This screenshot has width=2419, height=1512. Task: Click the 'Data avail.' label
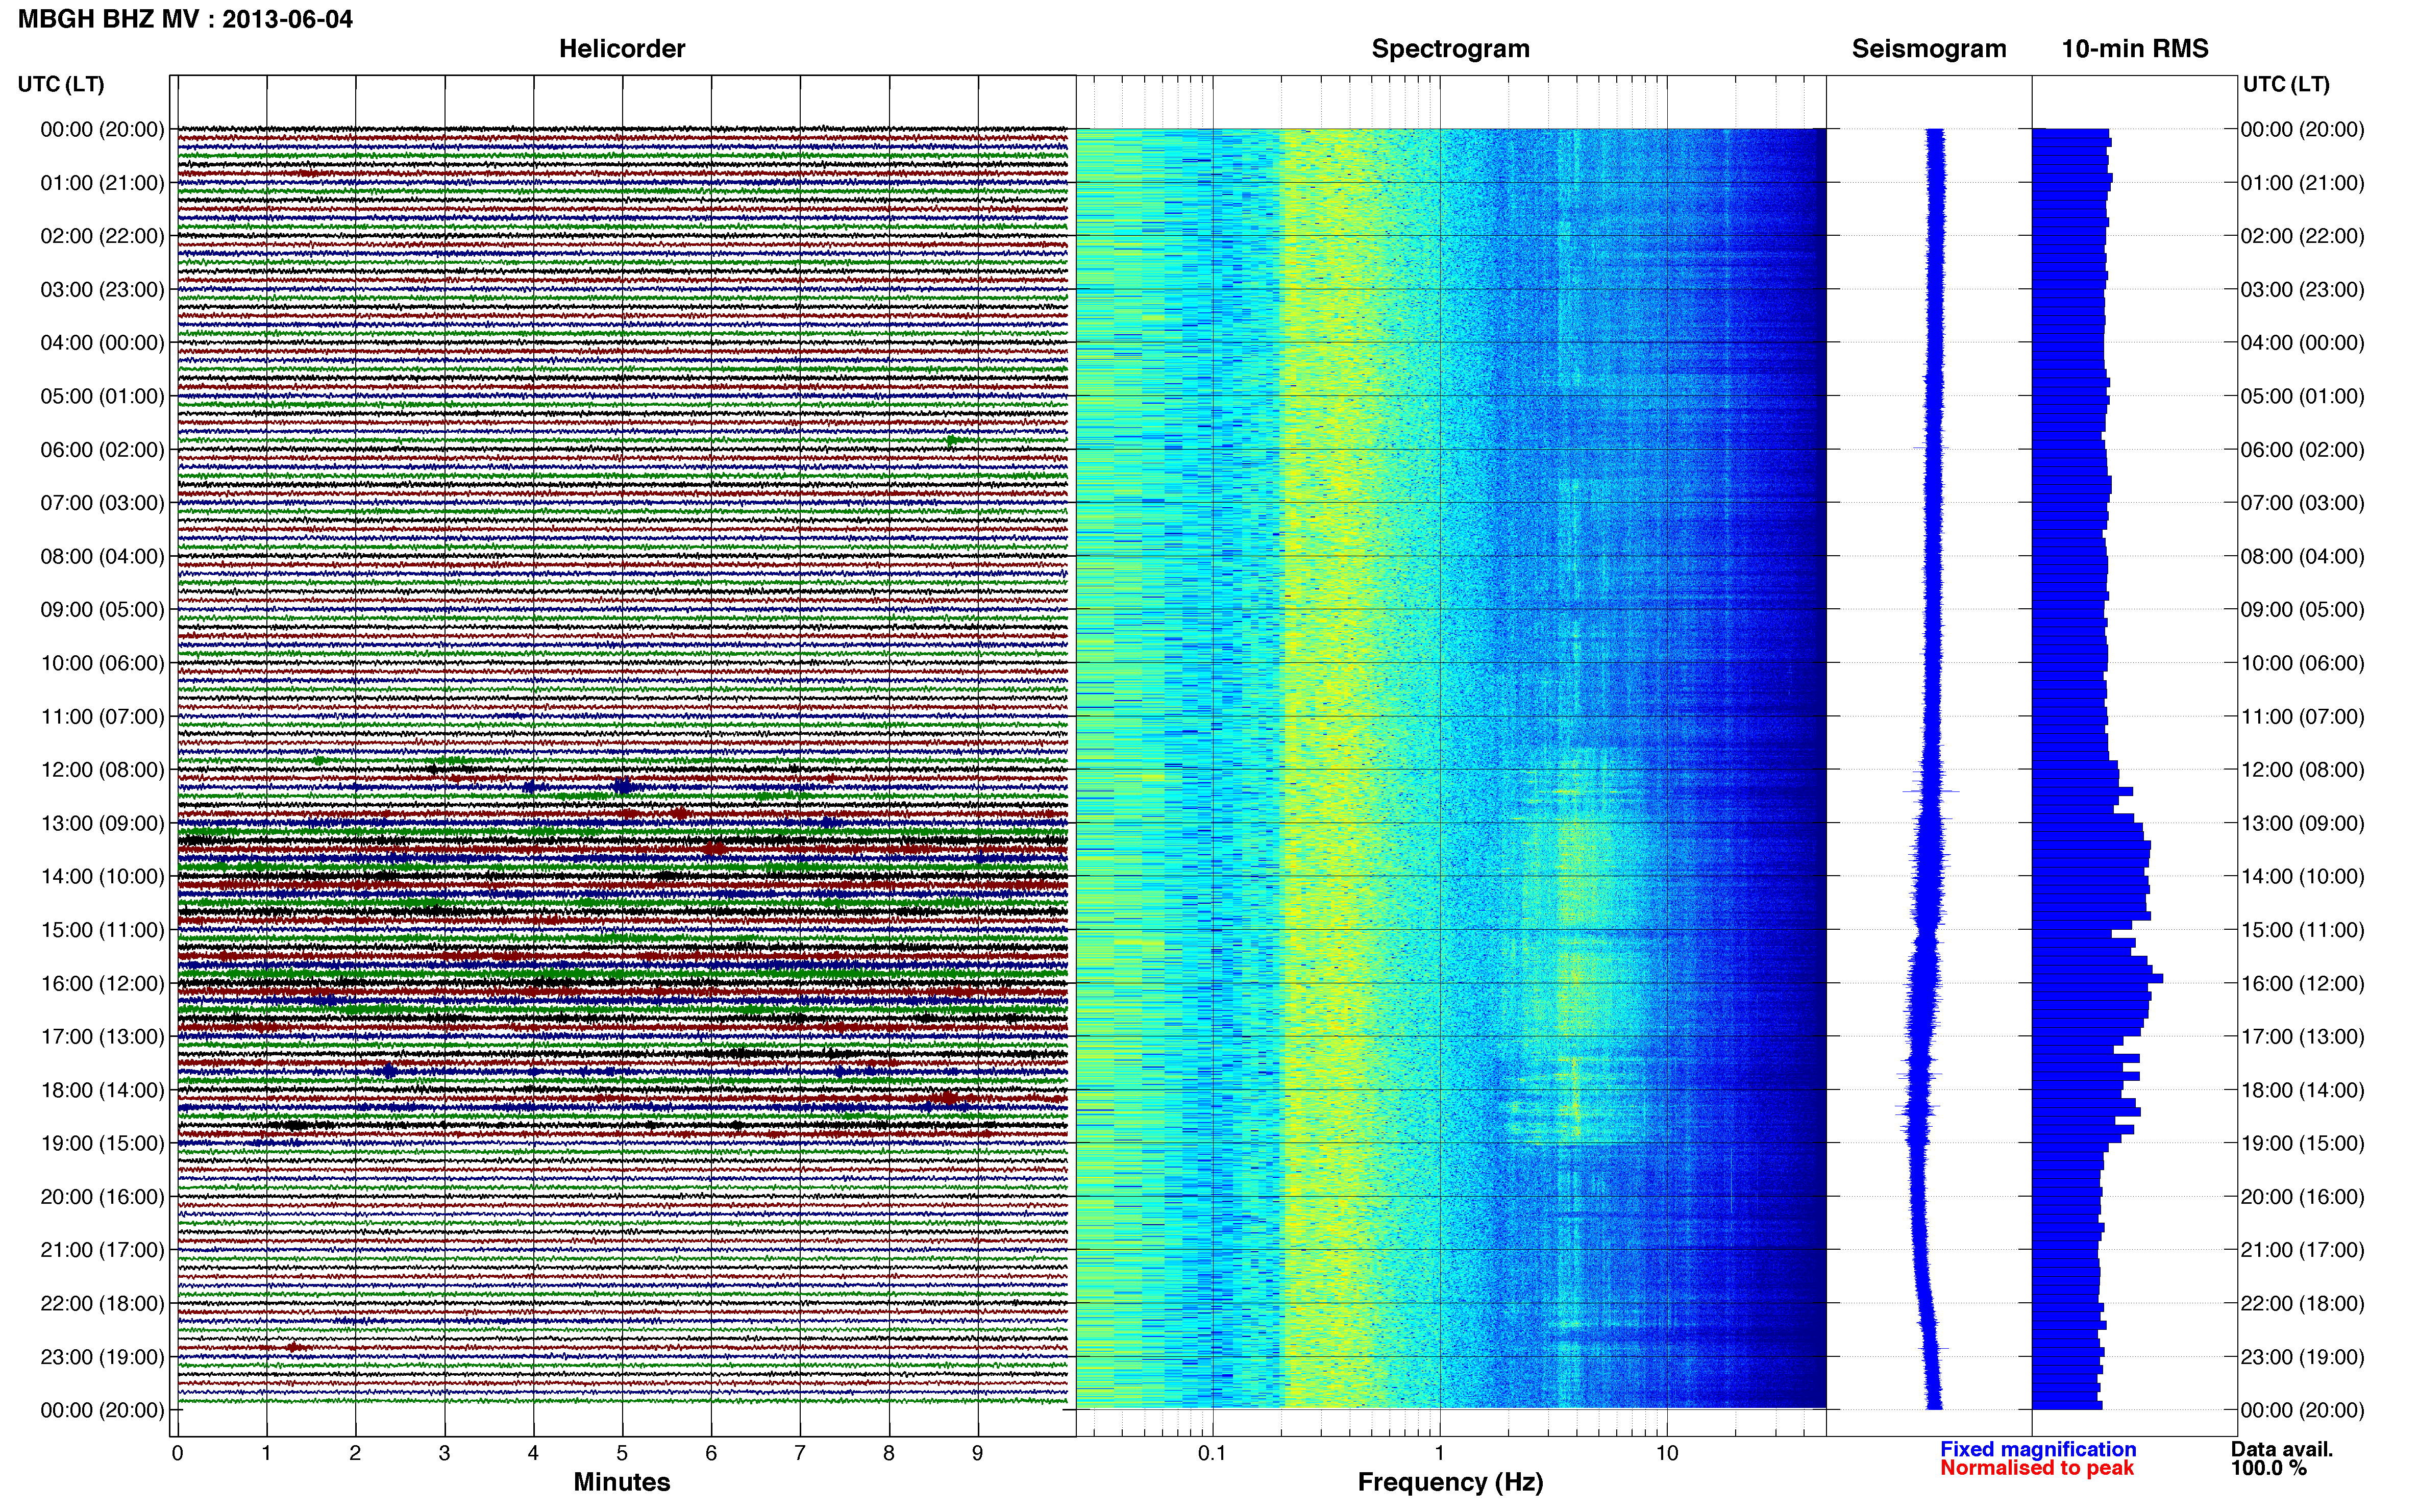click(x=2282, y=1449)
